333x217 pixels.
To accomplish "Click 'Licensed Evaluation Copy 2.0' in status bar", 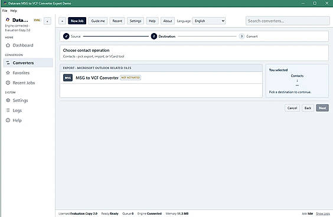I will [x=78, y=213].
